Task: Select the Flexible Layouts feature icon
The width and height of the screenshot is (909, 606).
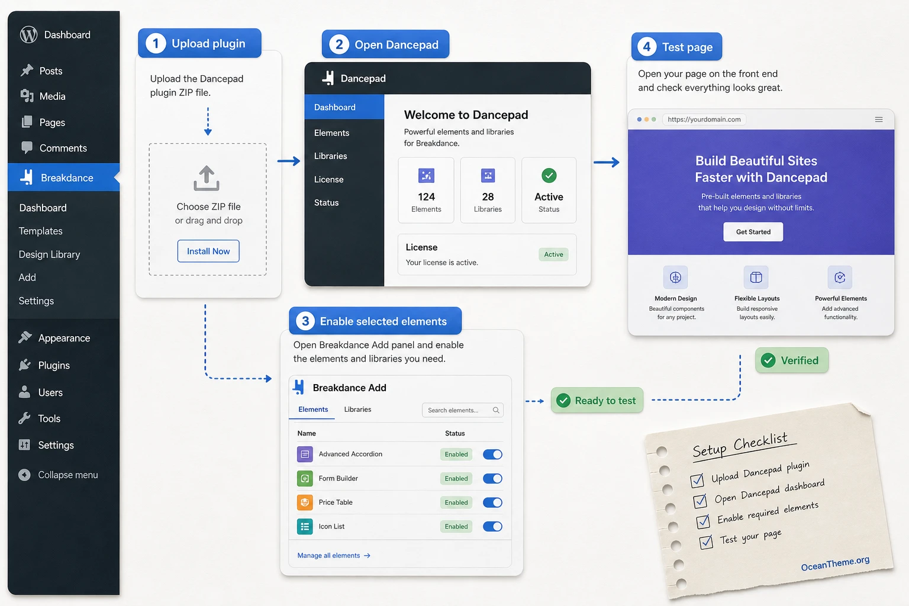Action: click(x=756, y=278)
